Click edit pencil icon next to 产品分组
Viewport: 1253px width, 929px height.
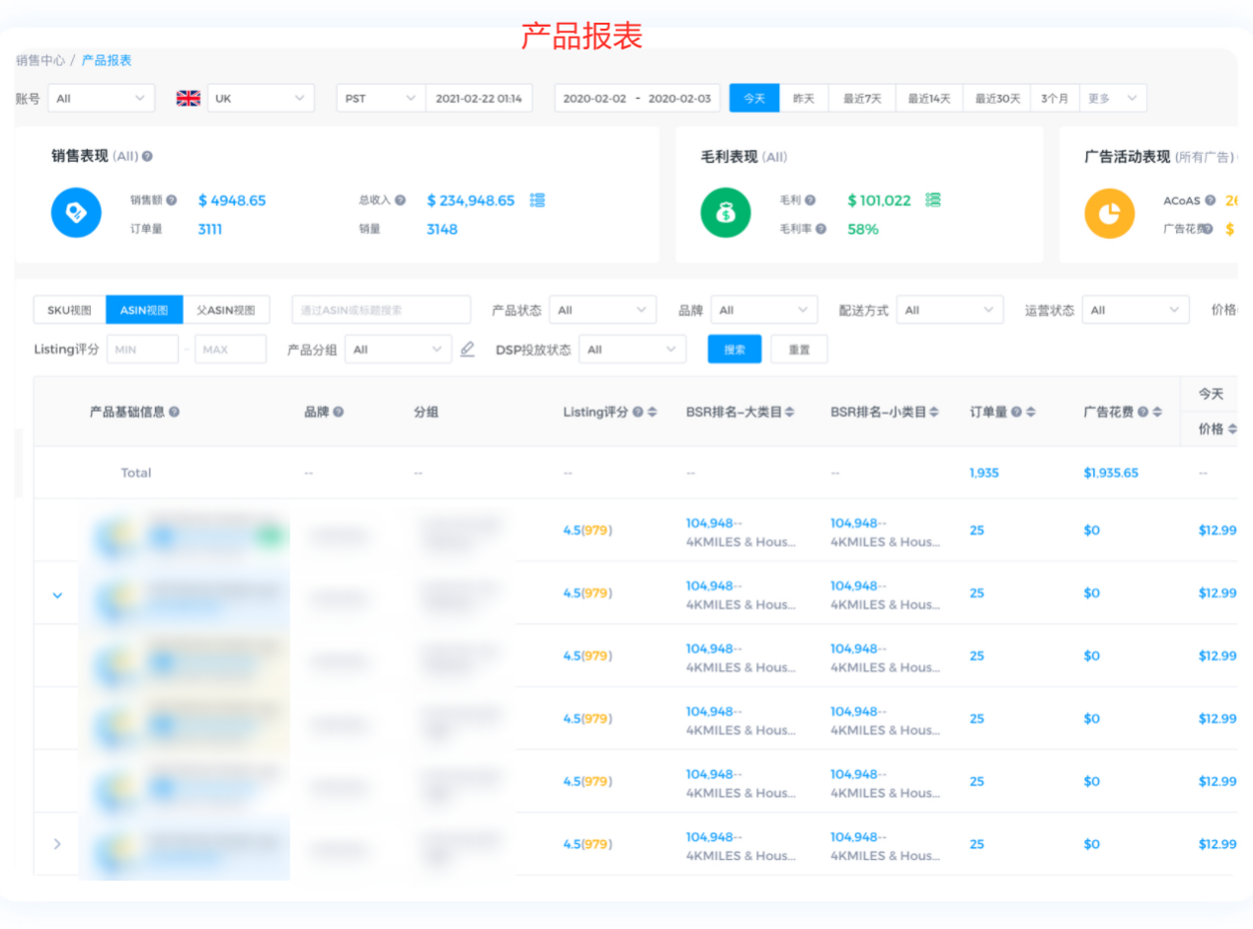click(x=468, y=349)
